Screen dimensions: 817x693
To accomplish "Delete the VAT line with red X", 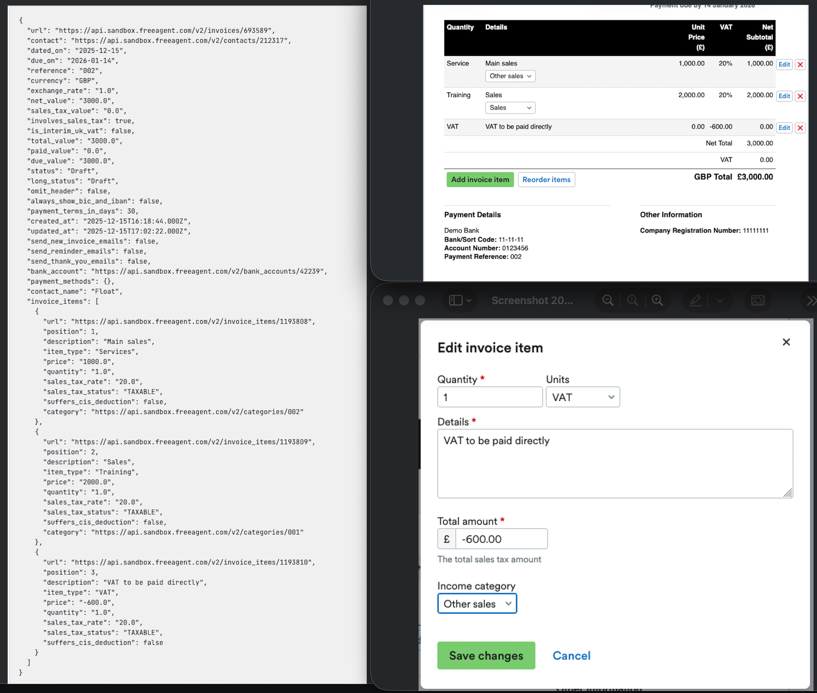I will click(800, 128).
